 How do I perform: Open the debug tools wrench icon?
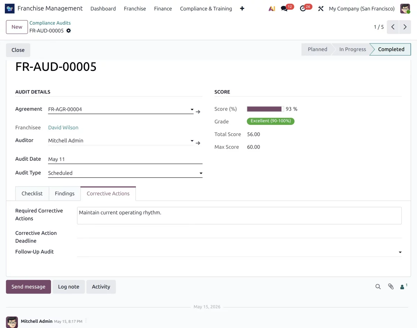pos(321,8)
